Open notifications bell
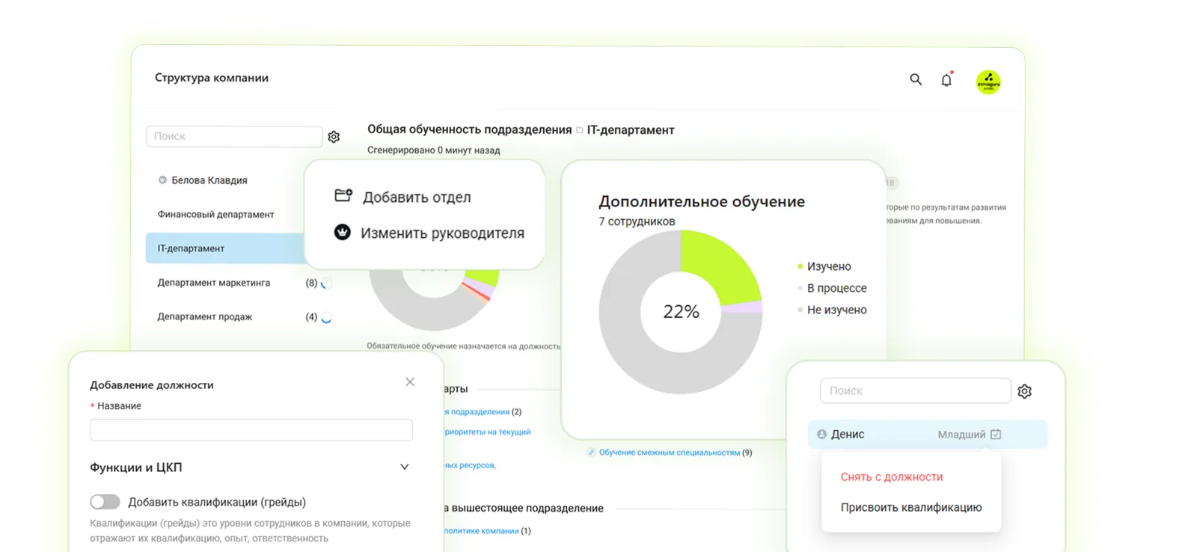Image resolution: width=1197 pixels, height=552 pixels. point(946,79)
